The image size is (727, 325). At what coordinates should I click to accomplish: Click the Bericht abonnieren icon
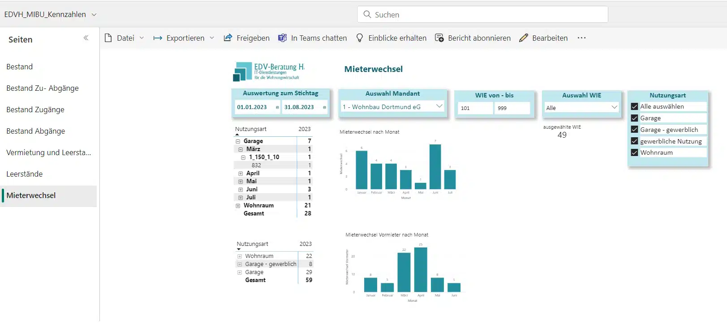coord(439,38)
